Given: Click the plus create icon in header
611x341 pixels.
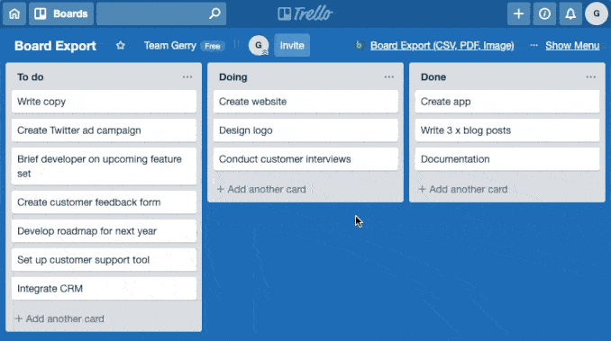Looking at the screenshot, I should click(x=519, y=14).
